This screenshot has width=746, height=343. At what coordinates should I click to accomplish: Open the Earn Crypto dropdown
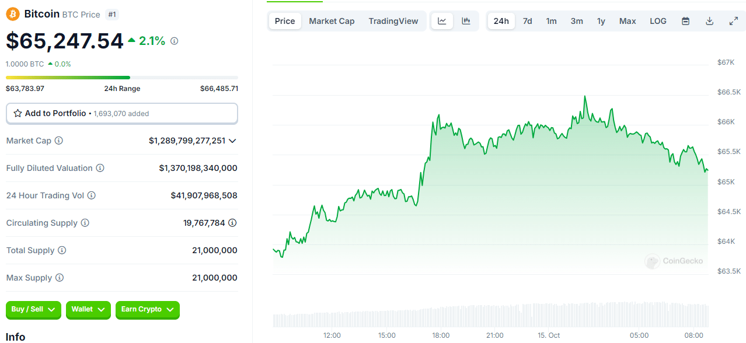(148, 310)
